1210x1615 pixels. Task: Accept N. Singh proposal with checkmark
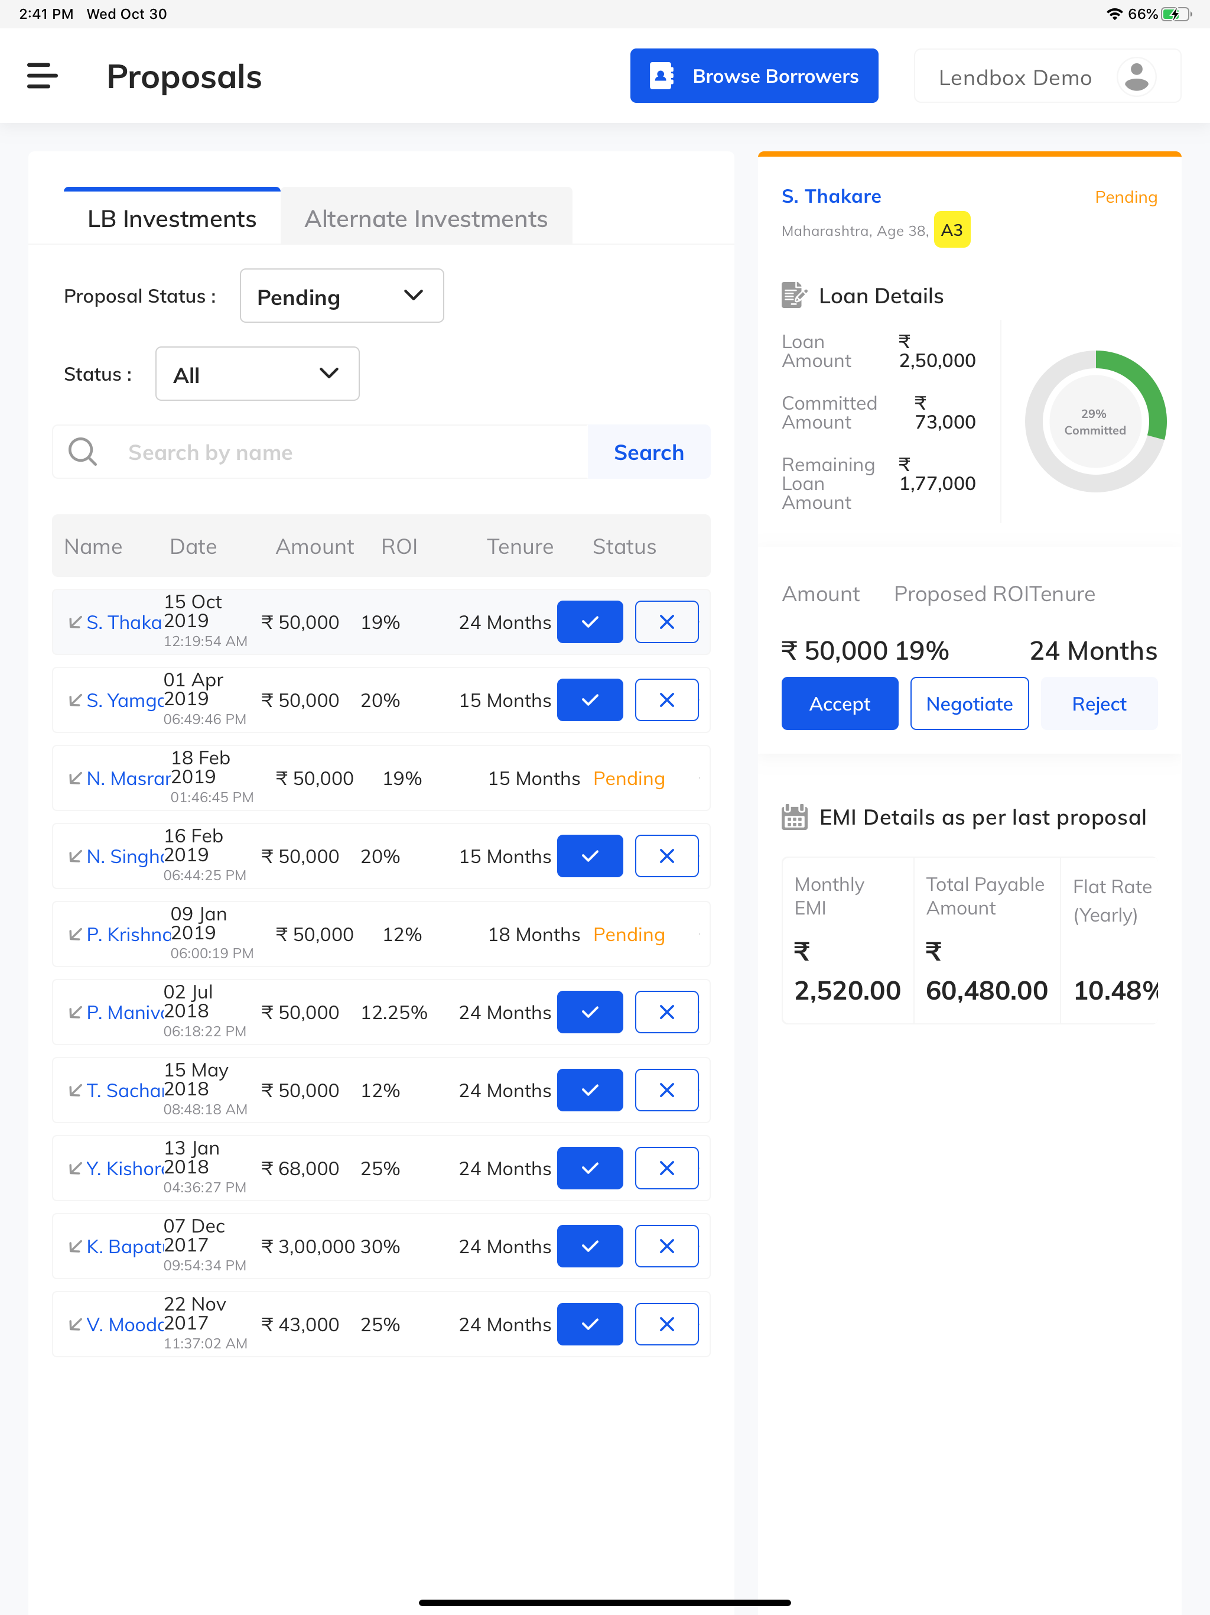click(590, 857)
